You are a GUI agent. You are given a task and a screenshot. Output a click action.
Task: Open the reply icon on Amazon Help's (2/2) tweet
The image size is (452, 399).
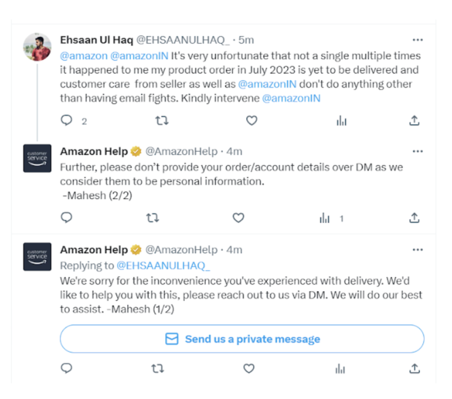[66, 217]
